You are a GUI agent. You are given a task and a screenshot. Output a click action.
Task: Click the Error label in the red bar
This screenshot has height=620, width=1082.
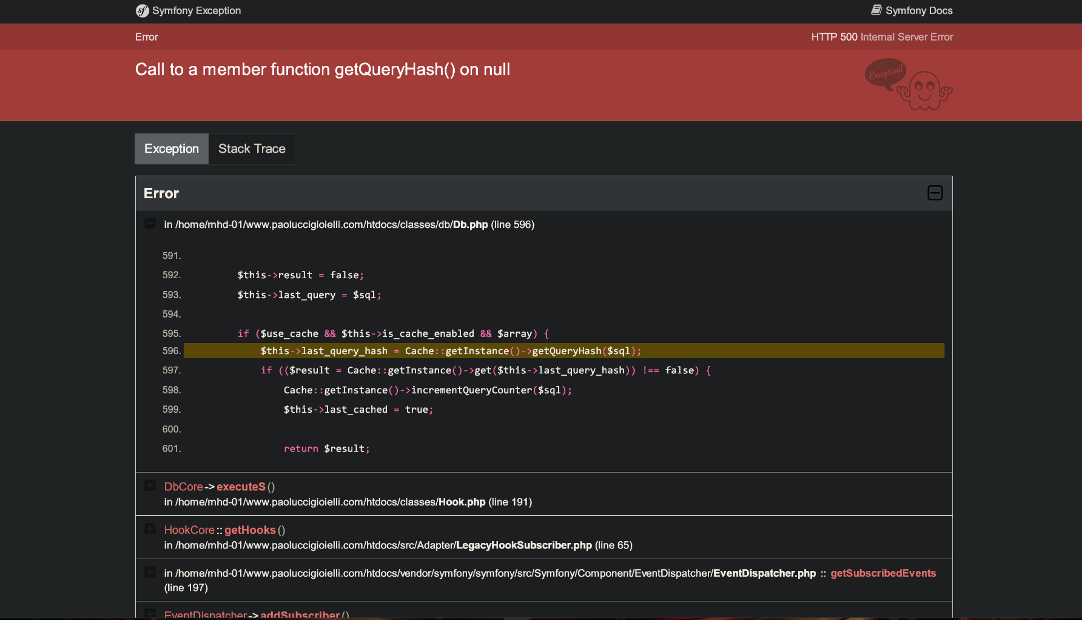pyautogui.click(x=147, y=37)
